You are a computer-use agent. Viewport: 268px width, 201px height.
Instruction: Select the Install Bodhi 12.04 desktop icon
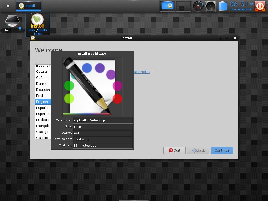[38, 24]
